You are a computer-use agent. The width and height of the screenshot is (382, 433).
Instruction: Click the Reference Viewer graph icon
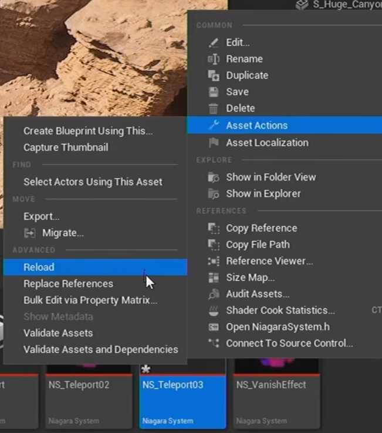click(x=214, y=261)
